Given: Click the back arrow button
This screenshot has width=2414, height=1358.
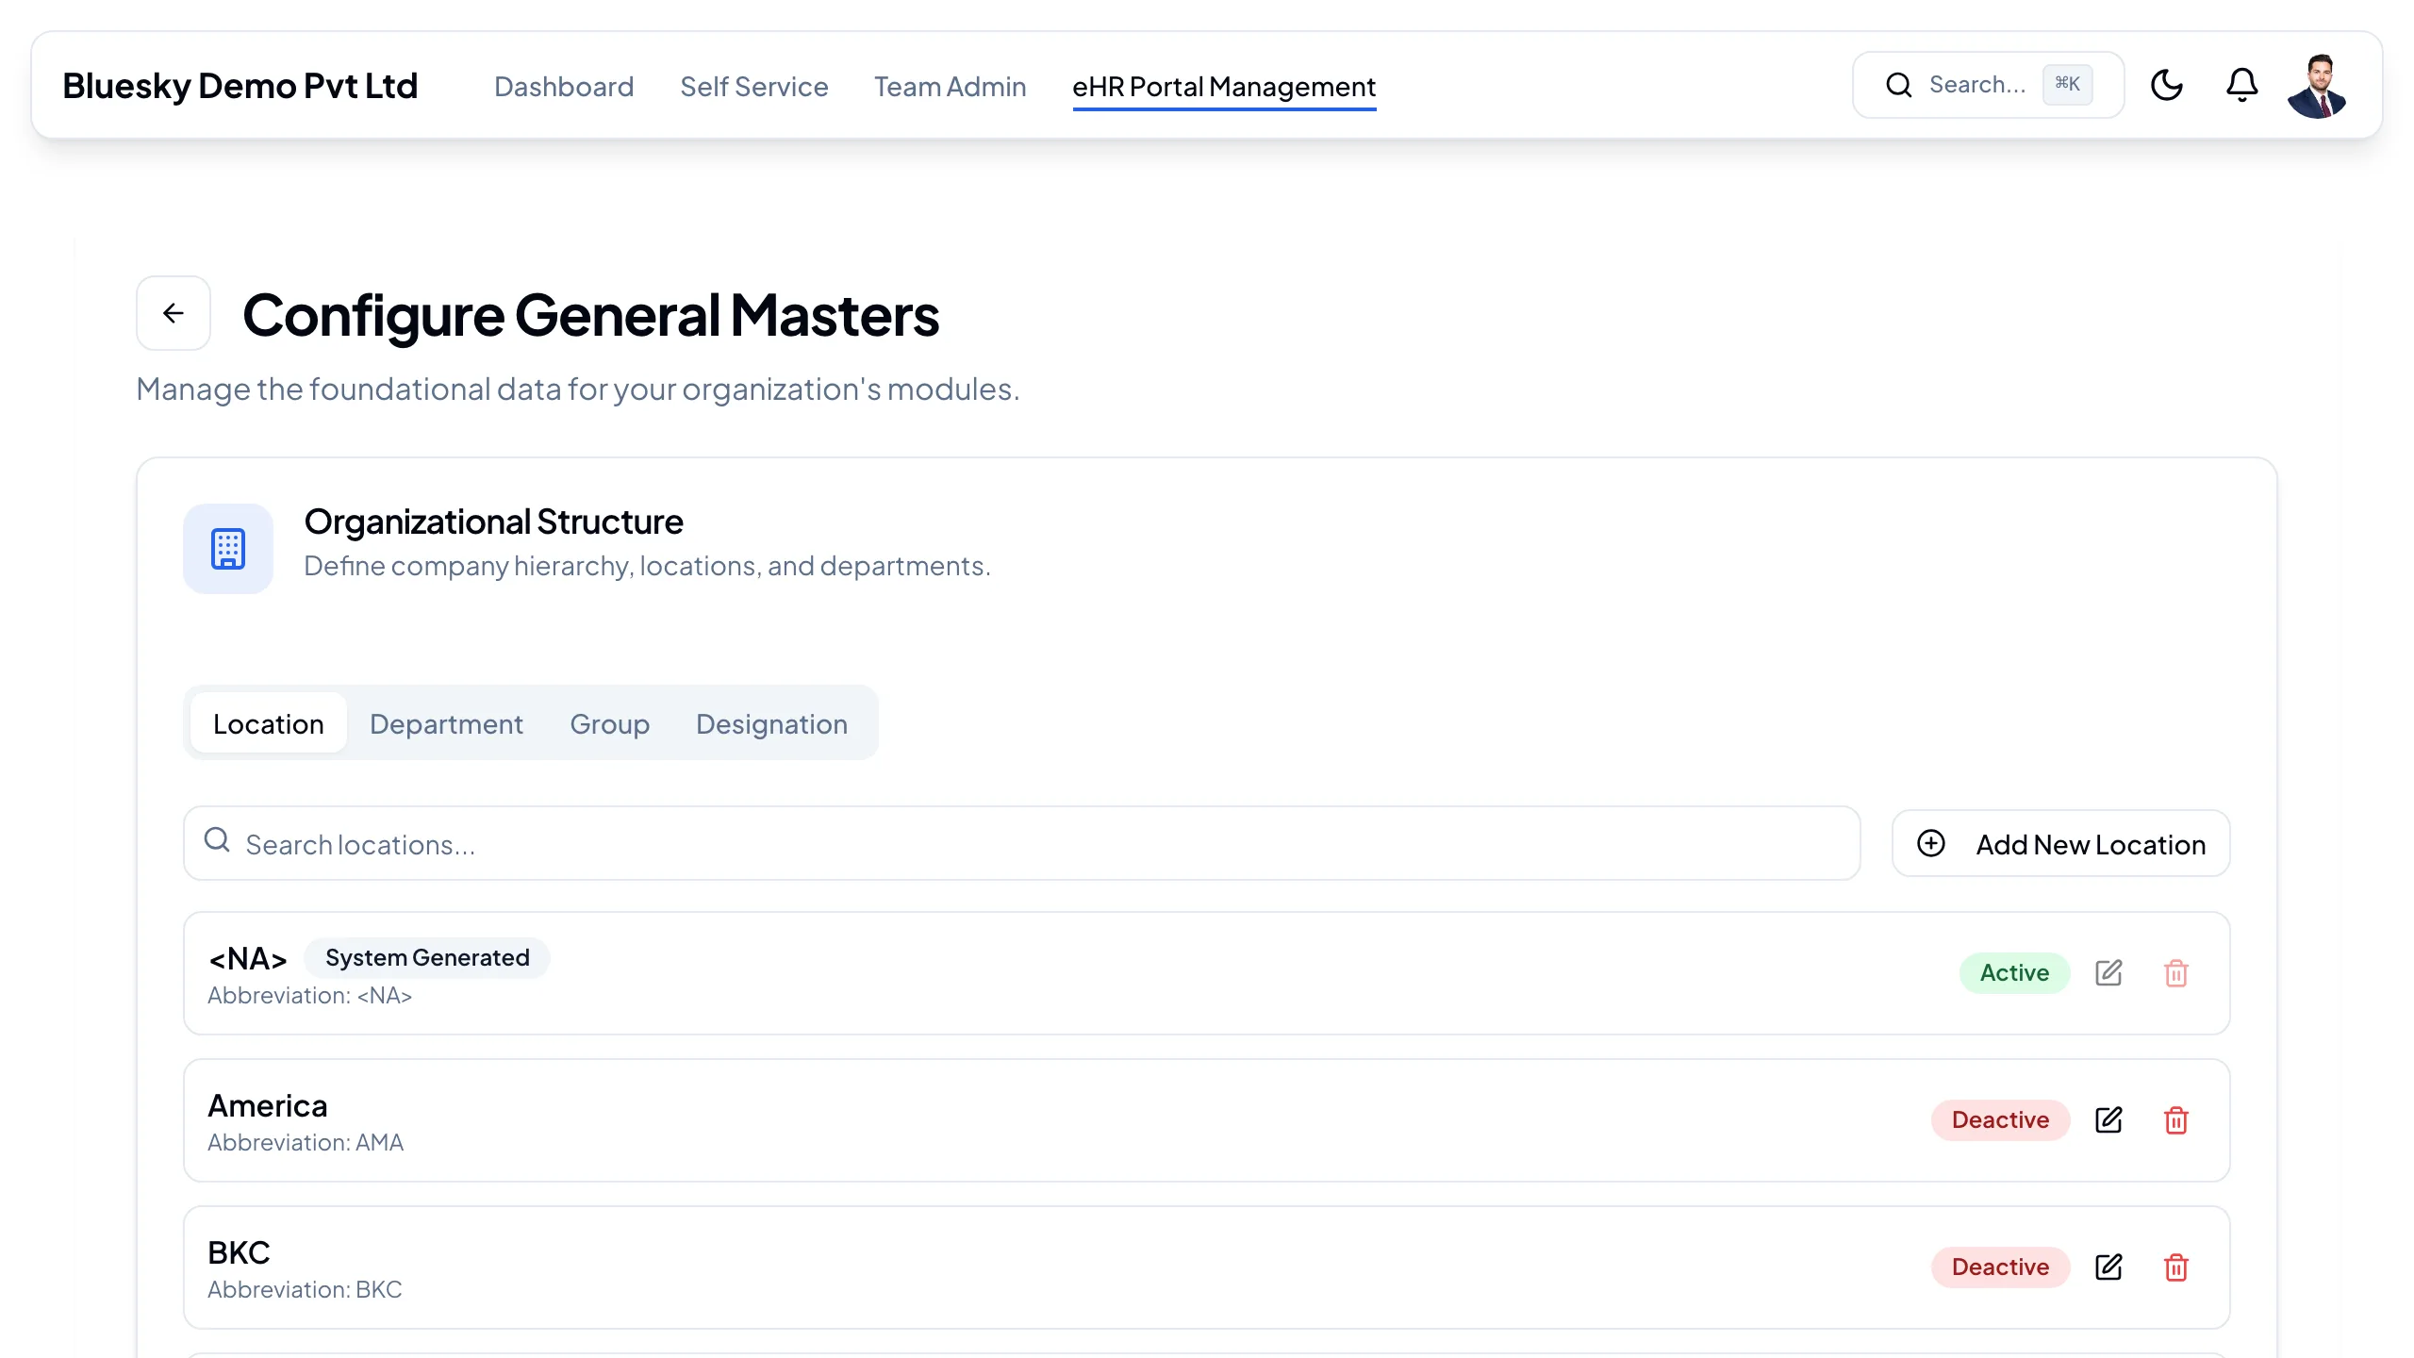Looking at the screenshot, I should [174, 313].
